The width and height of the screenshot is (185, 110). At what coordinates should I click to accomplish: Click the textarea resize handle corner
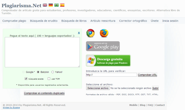pos(79,66)
